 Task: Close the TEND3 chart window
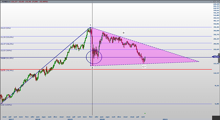[218, 2]
